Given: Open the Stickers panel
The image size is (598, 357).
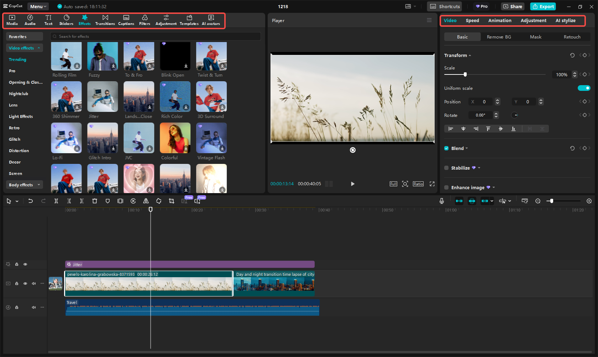Looking at the screenshot, I should 66,20.
